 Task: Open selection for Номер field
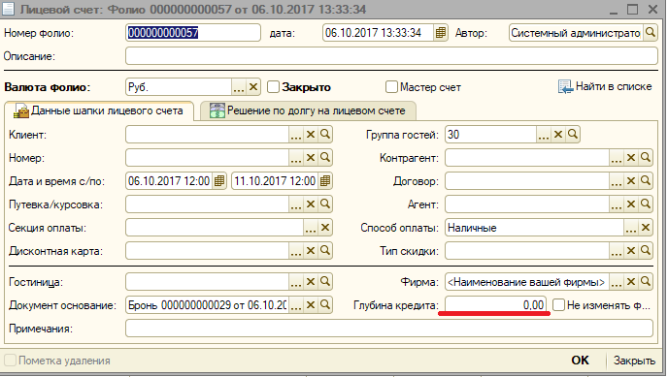(296, 158)
